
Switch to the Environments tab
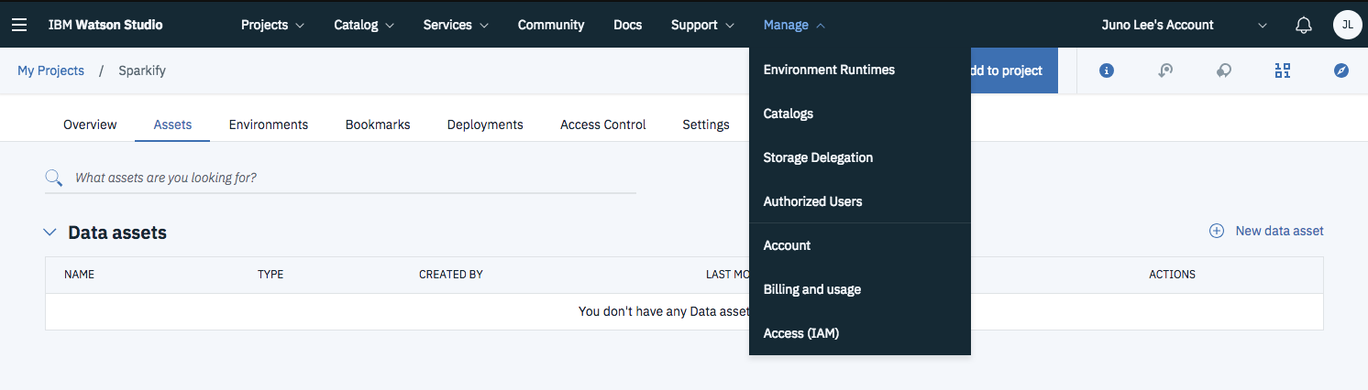coord(268,125)
